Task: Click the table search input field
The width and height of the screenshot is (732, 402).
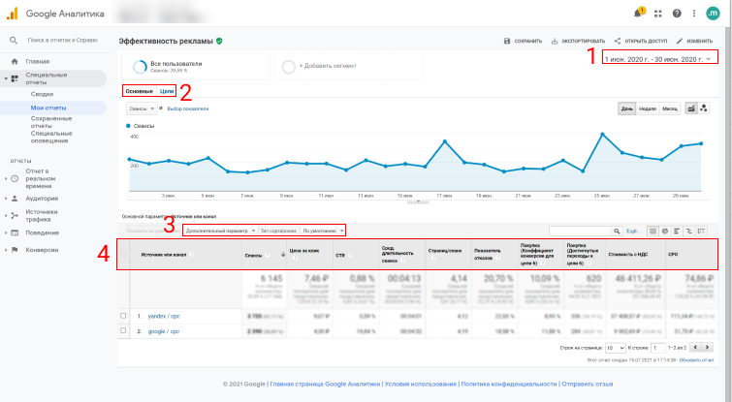Action: click(584, 231)
